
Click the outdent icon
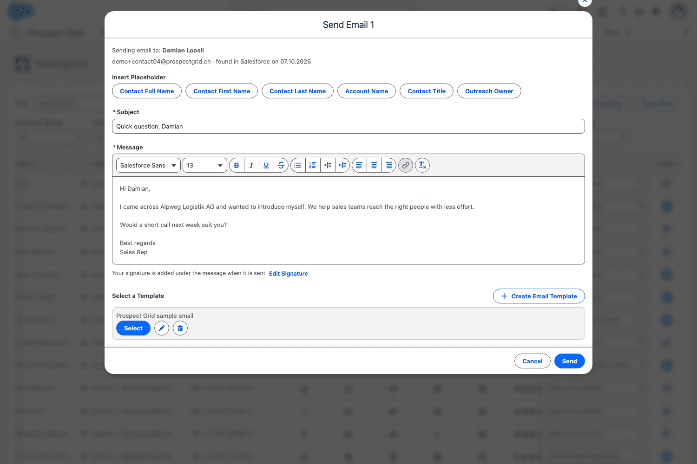pyautogui.click(x=342, y=165)
